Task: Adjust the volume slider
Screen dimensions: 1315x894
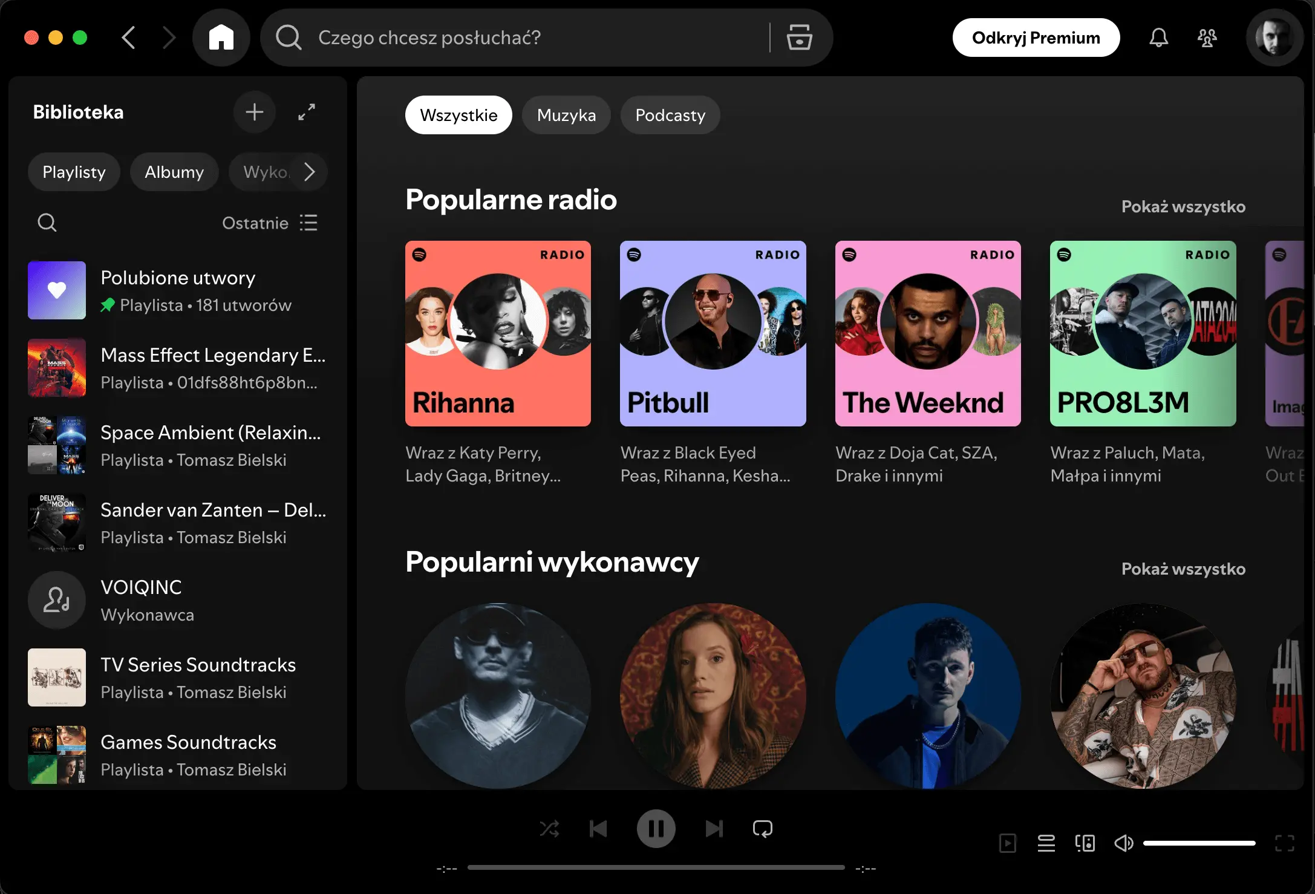Action: [1199, 843]
